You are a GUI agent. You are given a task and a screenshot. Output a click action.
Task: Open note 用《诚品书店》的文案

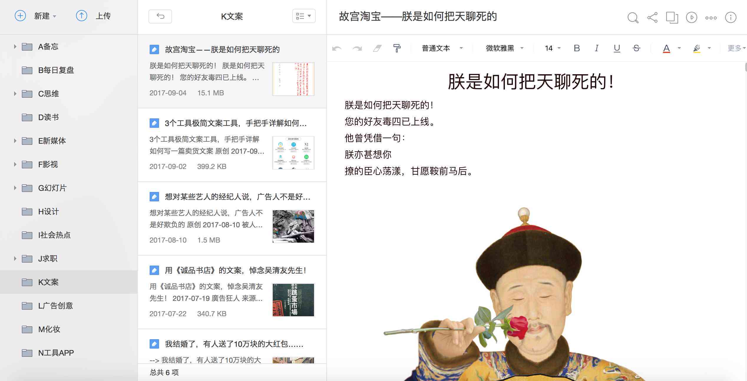pos(232,292)
